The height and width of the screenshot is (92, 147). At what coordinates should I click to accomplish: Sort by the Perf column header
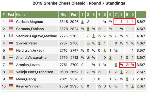74,14
